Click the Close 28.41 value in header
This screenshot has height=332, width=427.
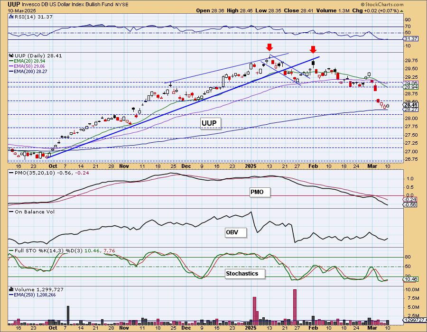299,10
